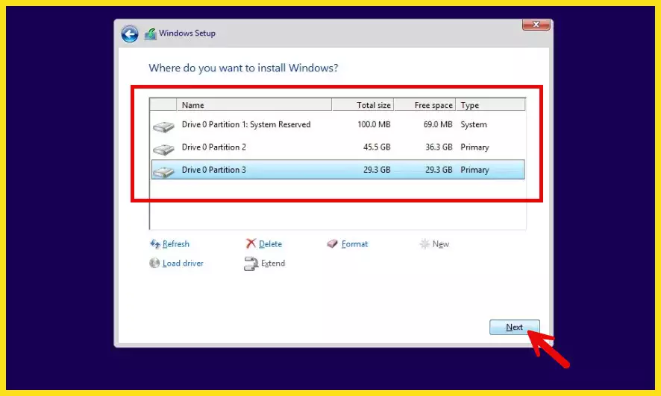Click drive icon for Drive 0 Partition 2
This screenshot has height=396, width=661.
(x=163, y=149)
